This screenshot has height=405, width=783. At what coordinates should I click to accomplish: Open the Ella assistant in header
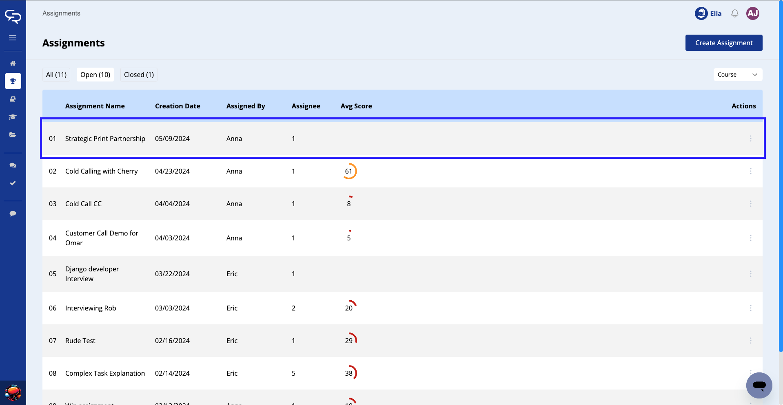(708, 13)
